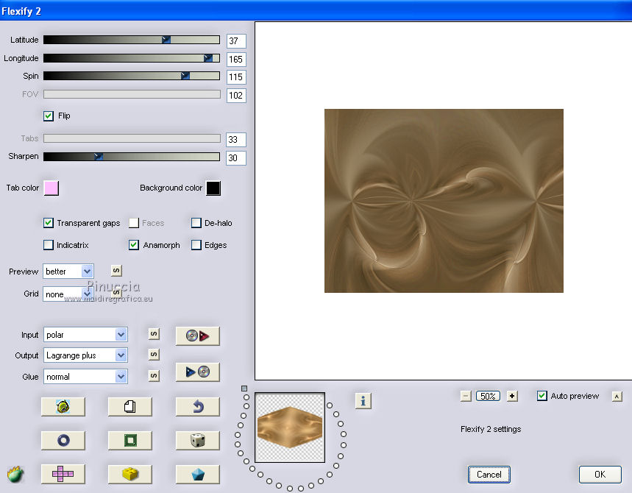Click the flaming green globe icon
The image size is (632, 493).
coord(15,474)
